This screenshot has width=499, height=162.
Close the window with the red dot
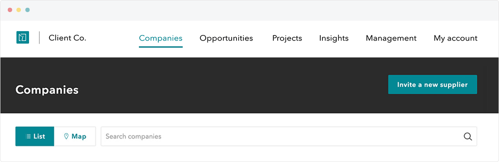tap(10, 10)
